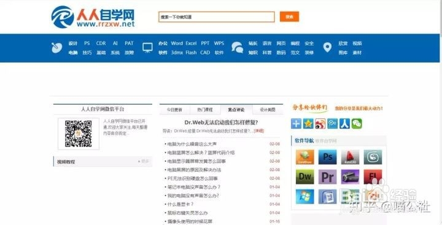Click the monitor icon in the navigation bar
The height and width of the screenshot is (225, 442).
pyautogui.click(x=147, y=48)
